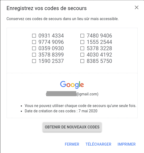Image resolution: width=144 pixels, height=153 pixels.
Task: Tick checkbox next to code 0931 4334
Action: click(34, 36)
